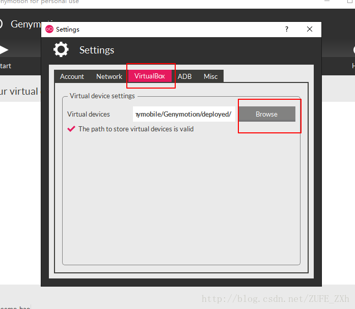This screenshot has width=355, height=309.
Task: Close the Settings dialog
Action: point(310,29)
